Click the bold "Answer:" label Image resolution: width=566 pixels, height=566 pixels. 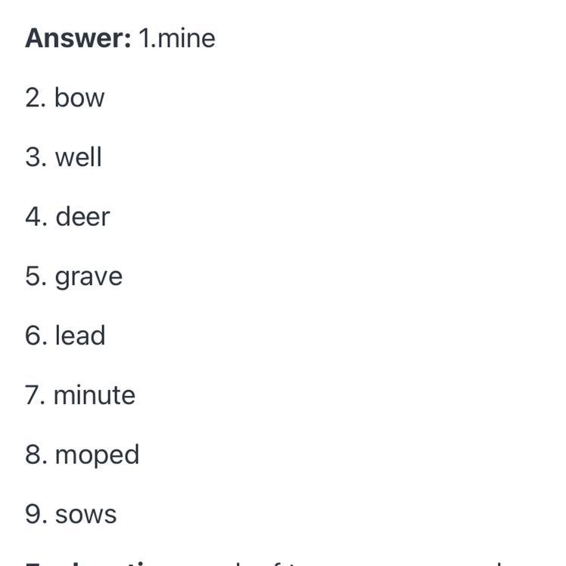[x=78, y=39]
